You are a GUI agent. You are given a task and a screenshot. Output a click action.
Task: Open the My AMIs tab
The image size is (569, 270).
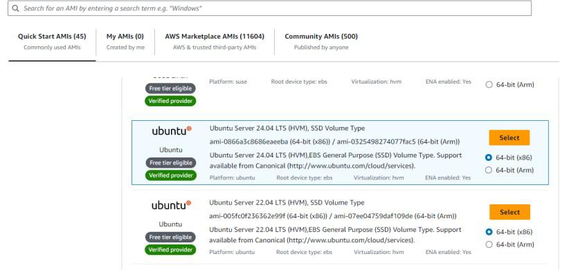point(125,41)
